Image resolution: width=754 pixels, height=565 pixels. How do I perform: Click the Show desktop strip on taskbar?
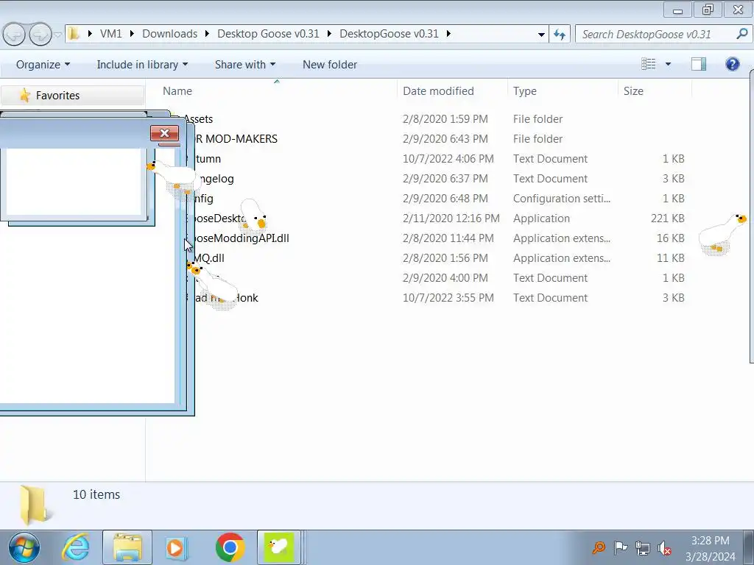(x=749, y=547)
